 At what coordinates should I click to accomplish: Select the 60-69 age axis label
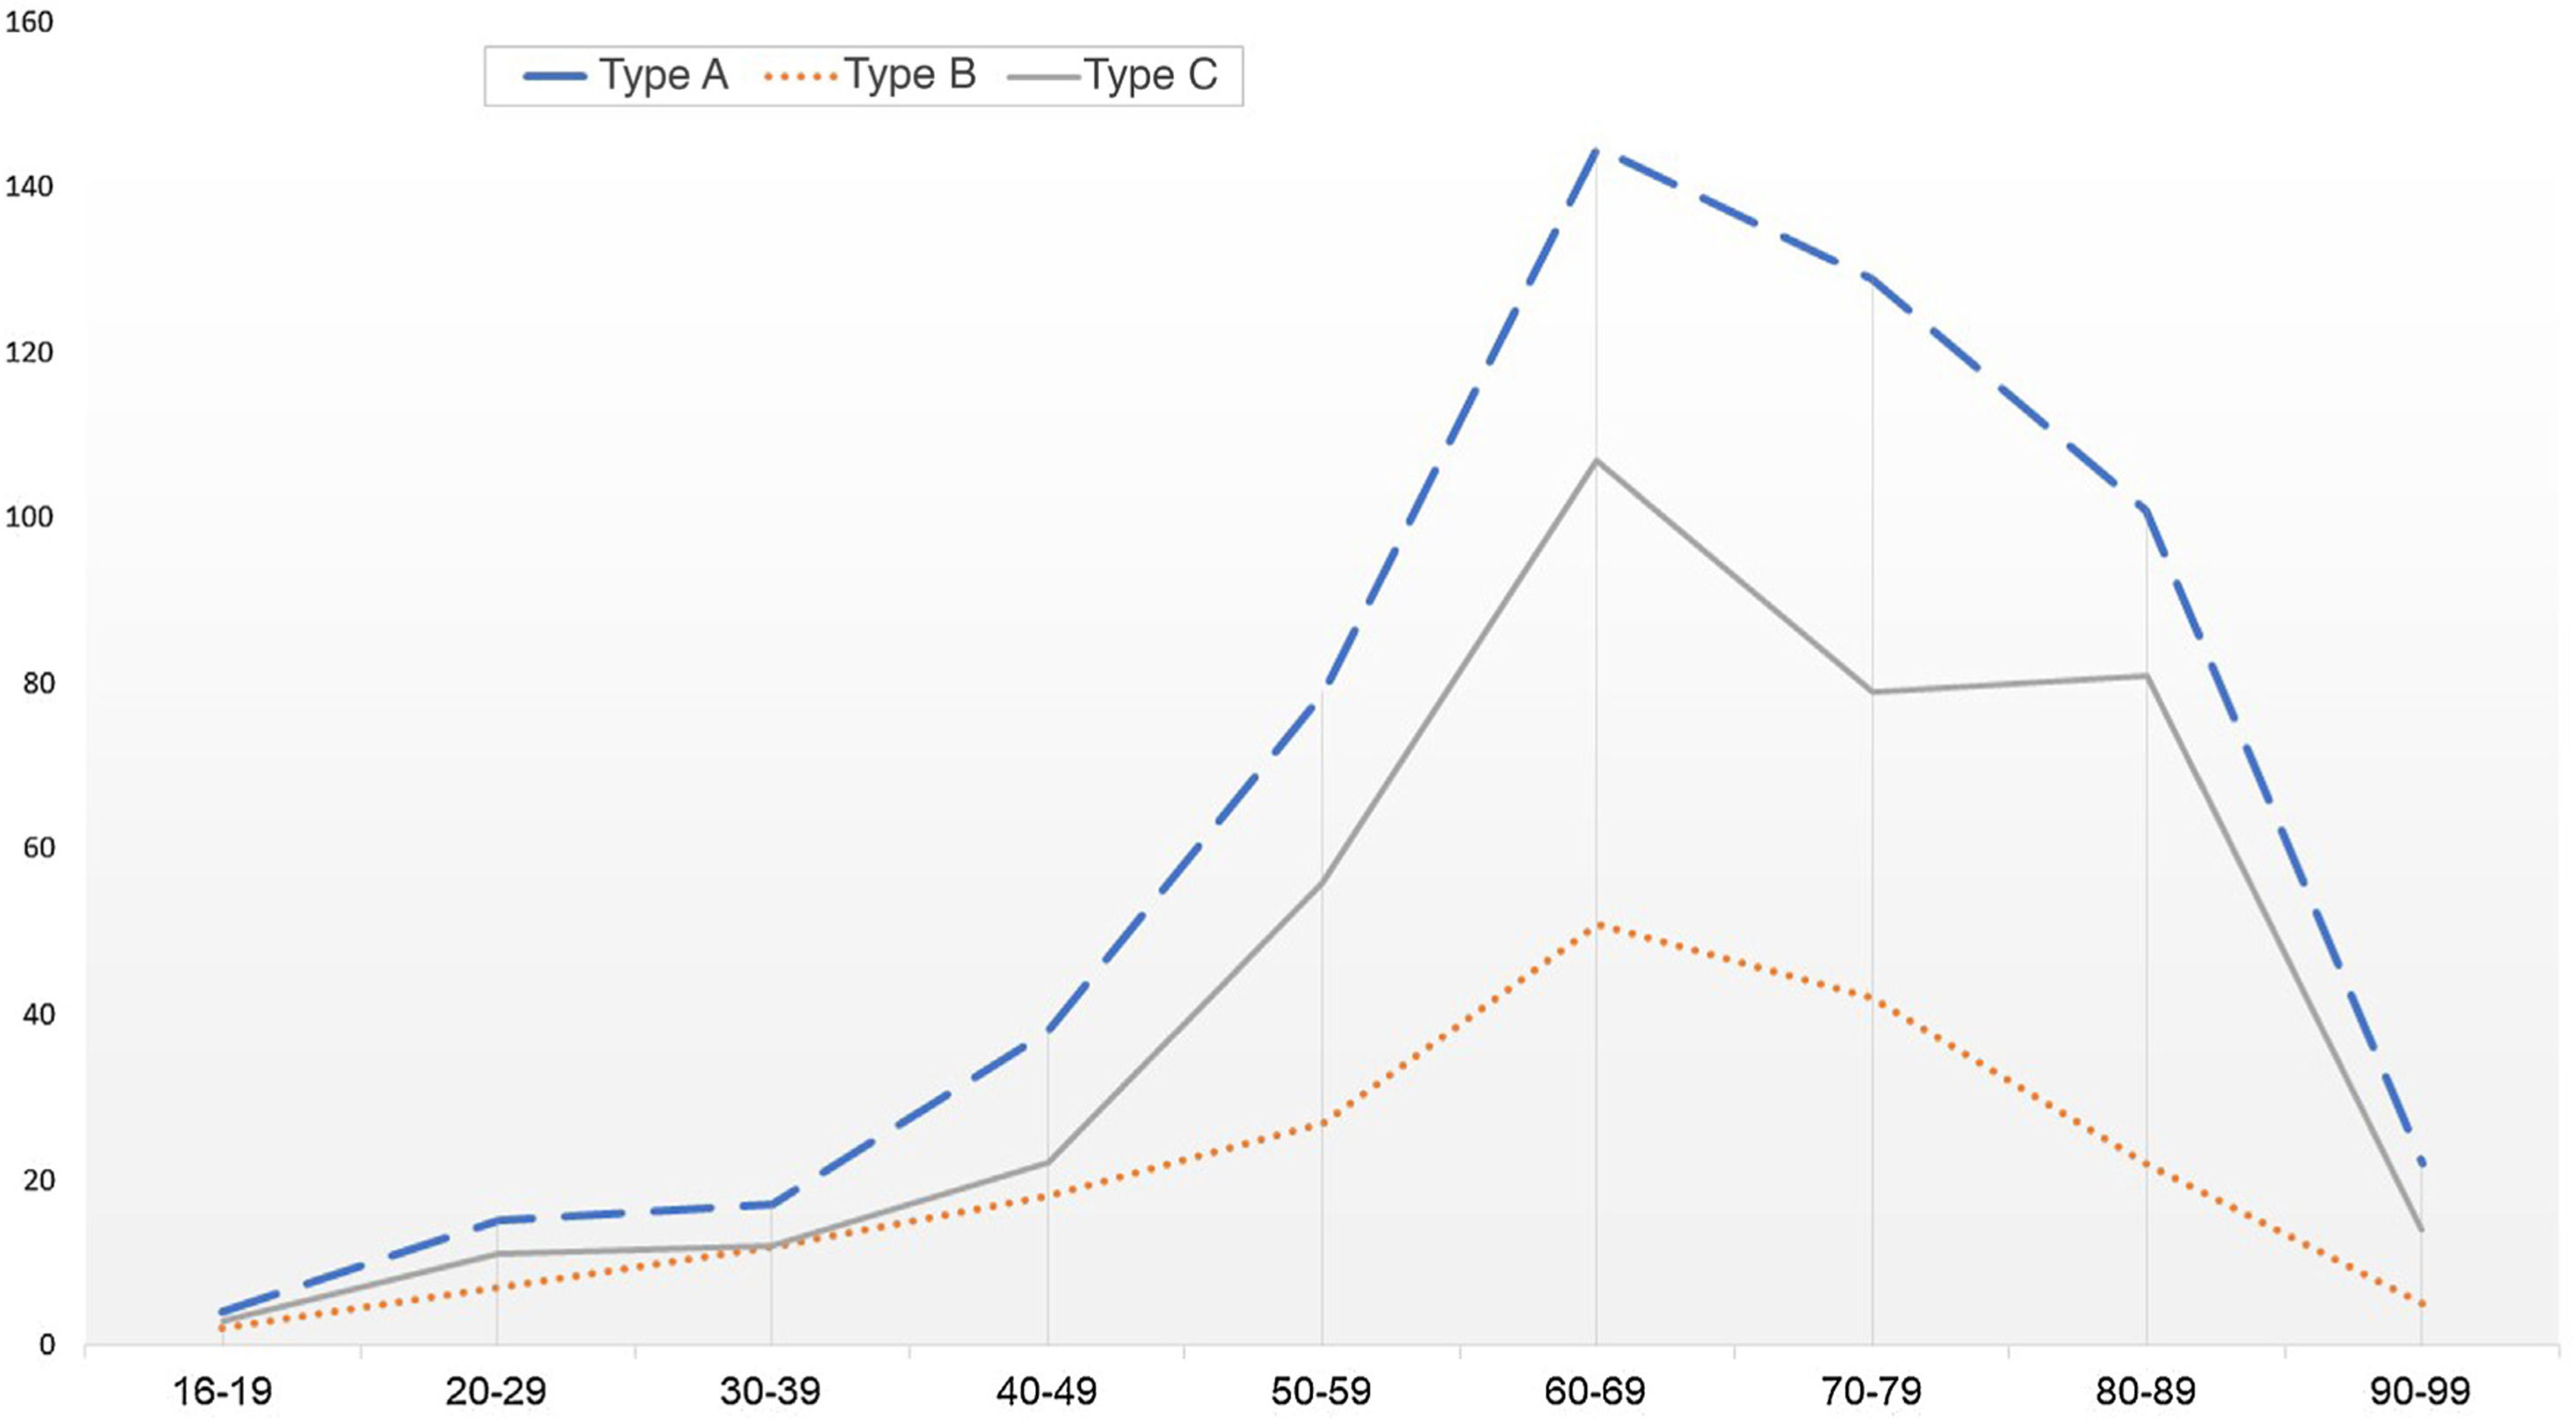pos(1595,1391)
